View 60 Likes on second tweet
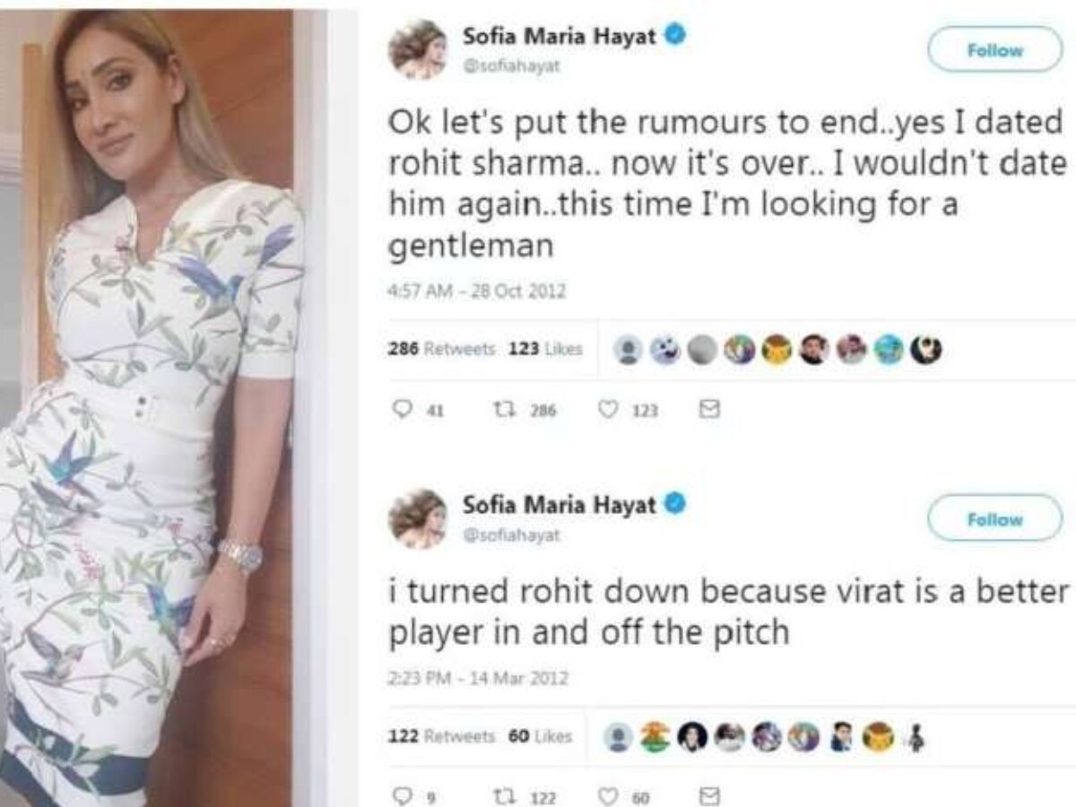Image resolution: width=1076 pixels, height=807 pixels. pos(538,735)
